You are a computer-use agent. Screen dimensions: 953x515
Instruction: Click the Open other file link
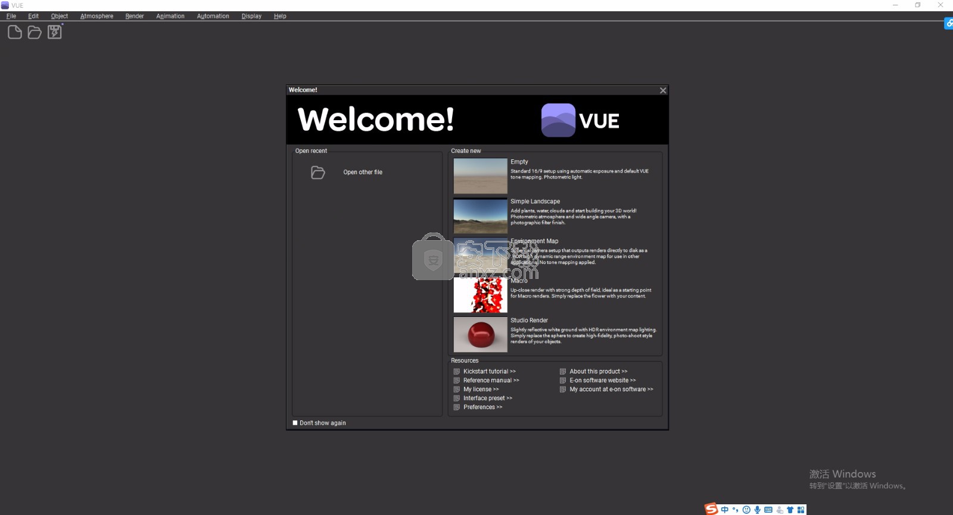(x=363, y=172)
